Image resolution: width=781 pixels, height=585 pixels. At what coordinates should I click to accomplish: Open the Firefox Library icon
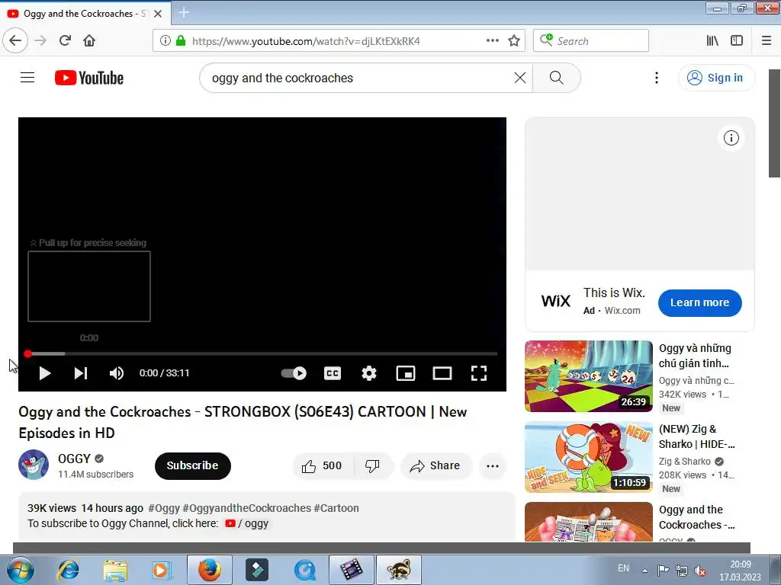tap(712, 40)
